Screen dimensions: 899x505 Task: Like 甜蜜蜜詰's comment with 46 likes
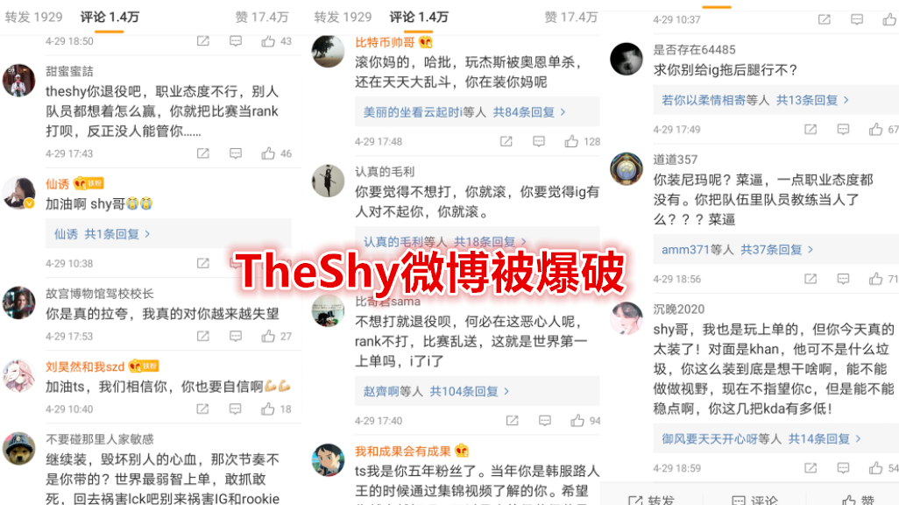(268, 153)
